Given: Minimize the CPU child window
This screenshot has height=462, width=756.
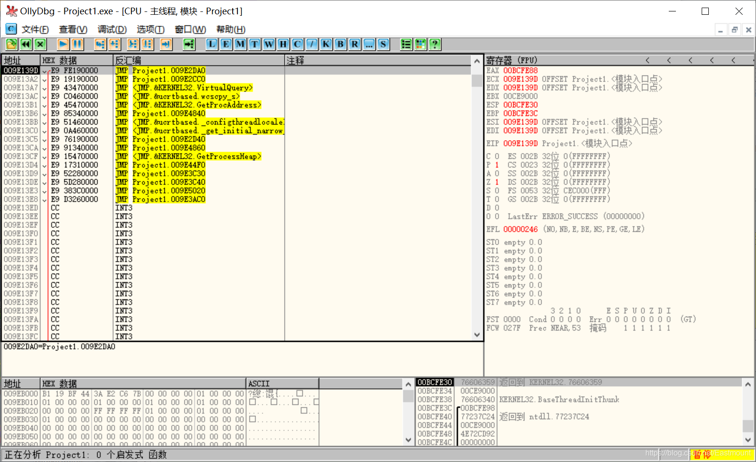Looking at the screenshot, I should pos(721,30).
